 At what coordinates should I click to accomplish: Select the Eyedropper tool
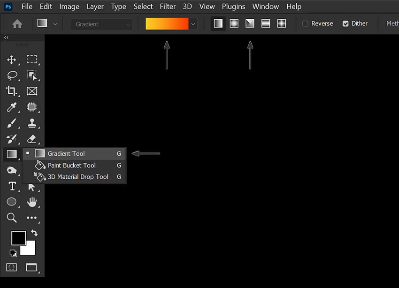tap(12, 107)
